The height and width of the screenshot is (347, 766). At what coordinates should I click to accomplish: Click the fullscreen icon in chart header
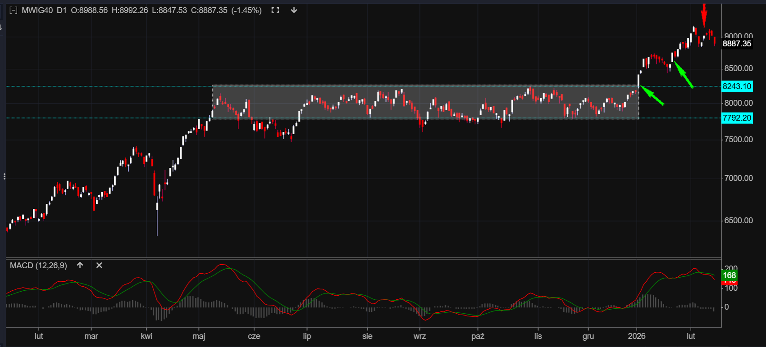(275, 10)
